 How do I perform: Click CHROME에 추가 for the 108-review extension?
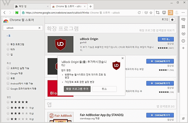coord(160,83)
